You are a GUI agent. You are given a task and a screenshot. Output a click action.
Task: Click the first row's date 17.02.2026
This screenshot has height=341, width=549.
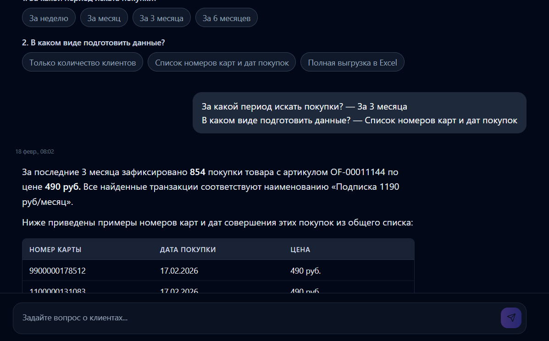click(x=179, y=271)
